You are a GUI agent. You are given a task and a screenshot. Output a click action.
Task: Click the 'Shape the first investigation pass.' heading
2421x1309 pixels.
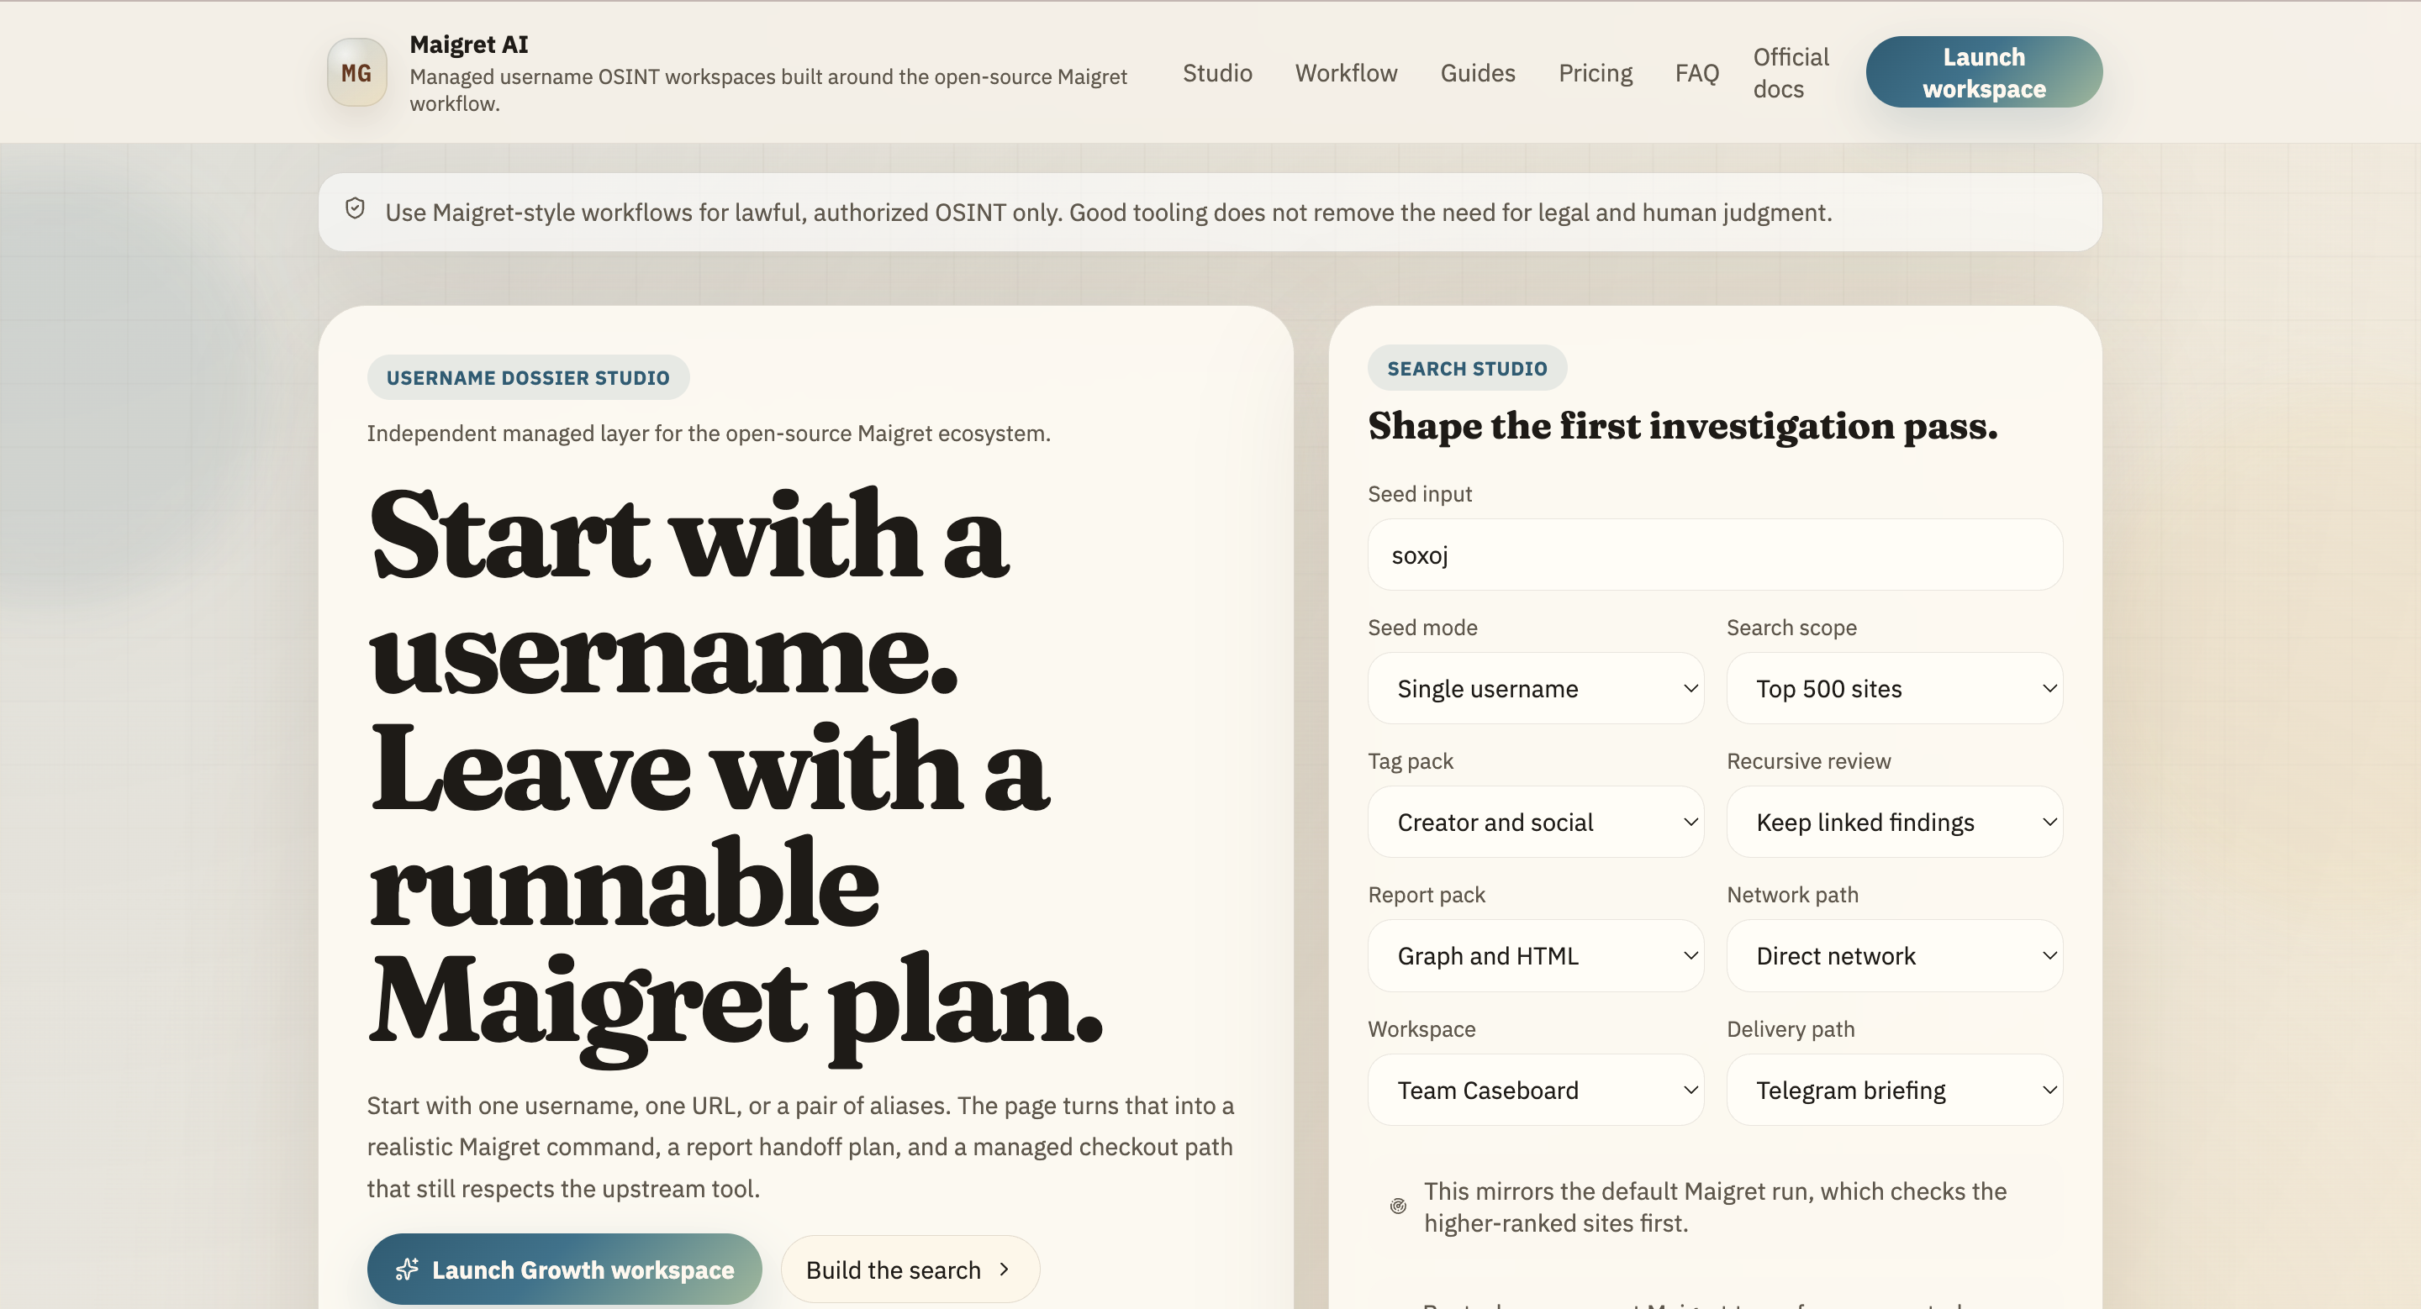[1682, 426]
